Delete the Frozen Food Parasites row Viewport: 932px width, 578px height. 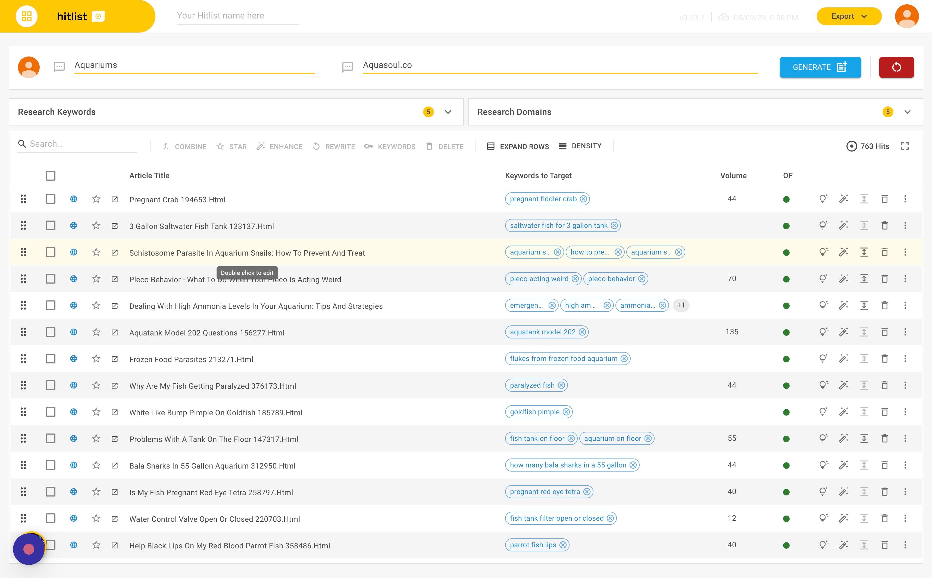tap(884, 359)
